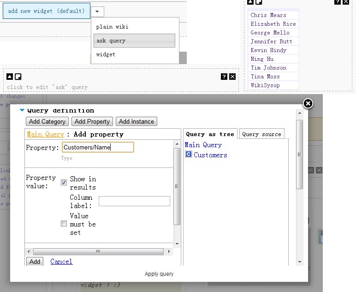356x292 pixels.
Task: Uncheck the Show in results checkbox
Action: (64, 182)
